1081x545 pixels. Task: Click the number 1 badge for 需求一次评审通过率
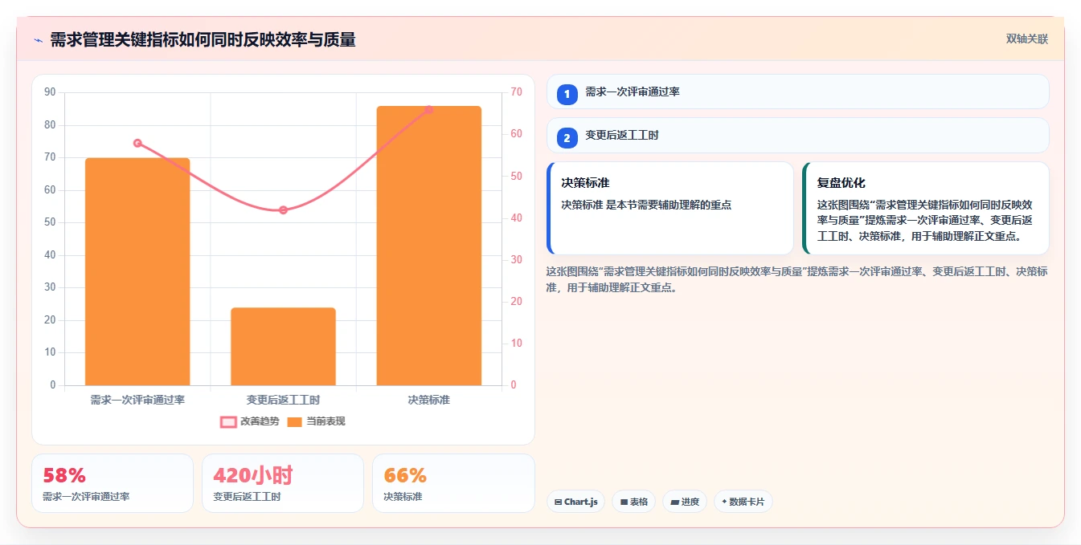567,94
